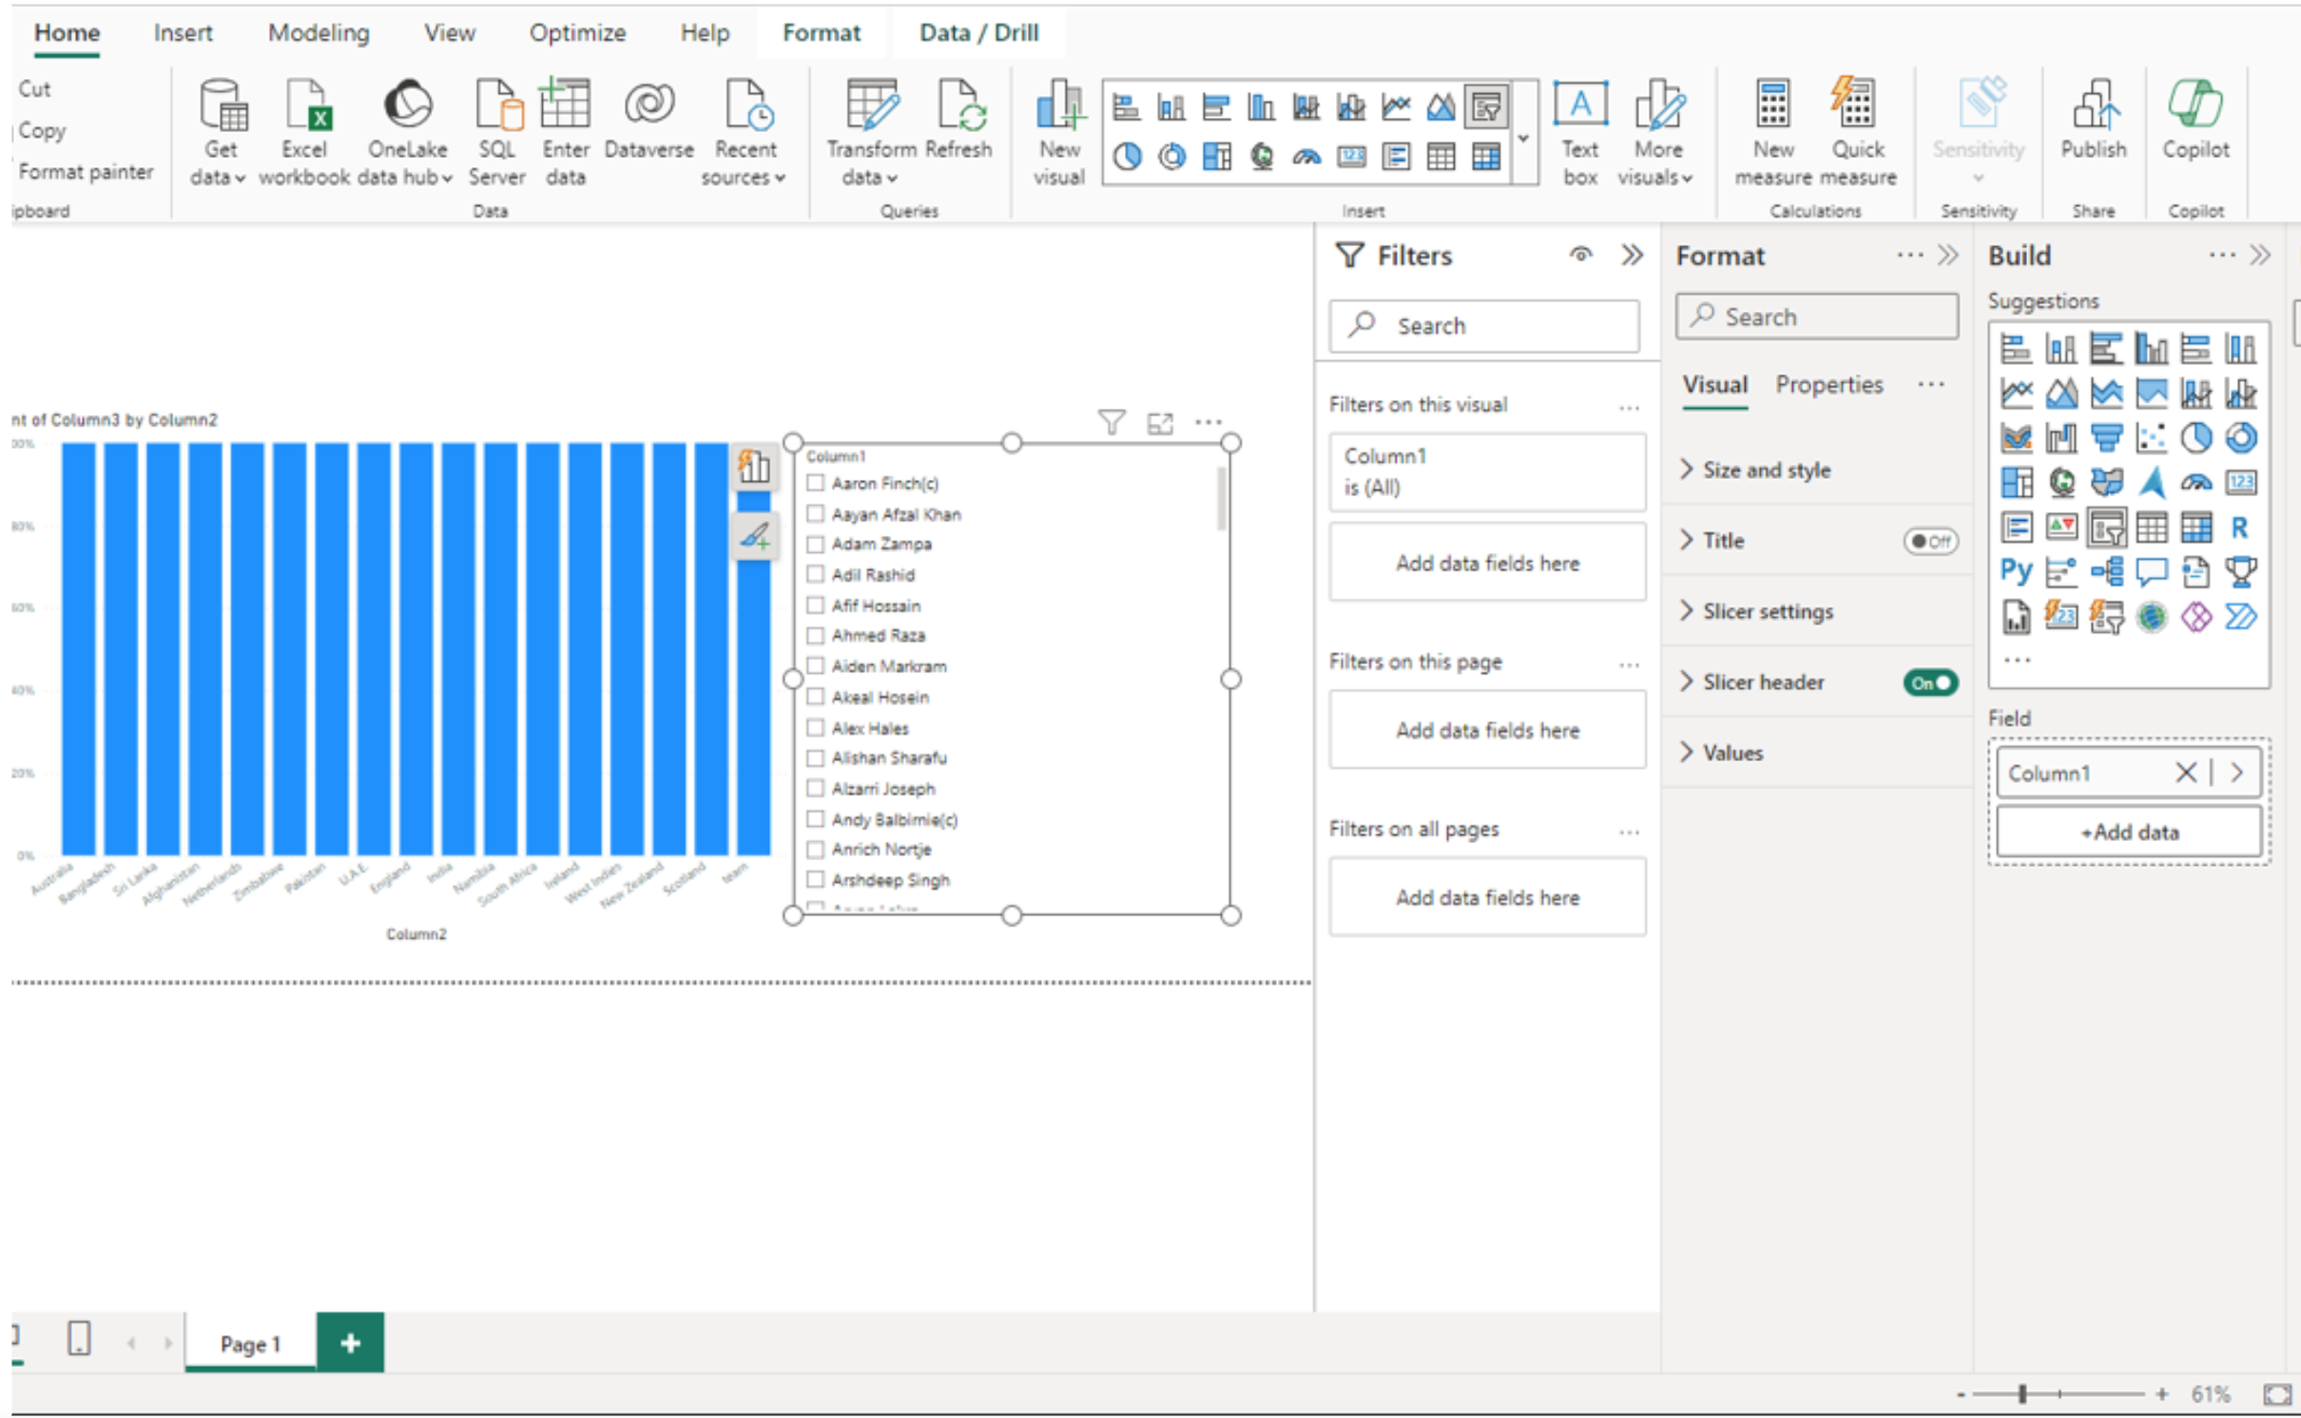The image size is (2301, 1418).
Task: Open the Optimize tab
Action: (577, 32)
